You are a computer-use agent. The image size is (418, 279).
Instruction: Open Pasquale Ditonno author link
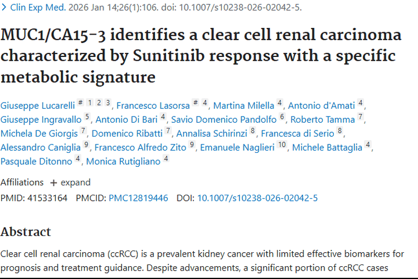point(36,161)
